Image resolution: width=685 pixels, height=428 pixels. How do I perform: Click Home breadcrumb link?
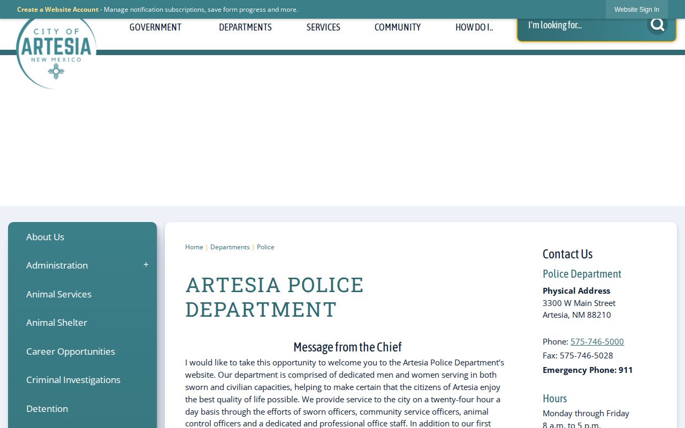194,247
